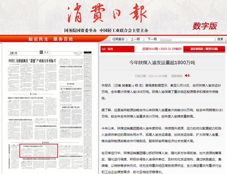Click paragraph starting 据了解，这是渝陕能源战略合作
Viewport: 227px width, 174px height.
(162, 113)
